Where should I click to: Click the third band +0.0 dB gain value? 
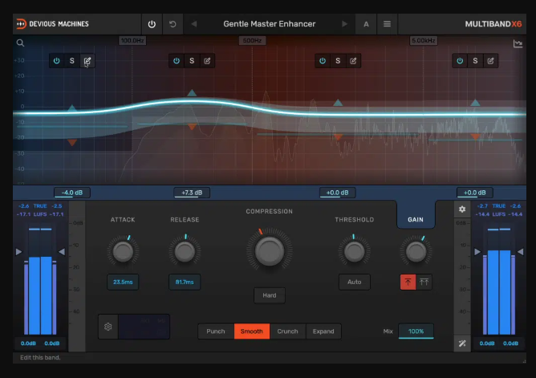pos(337,193)
